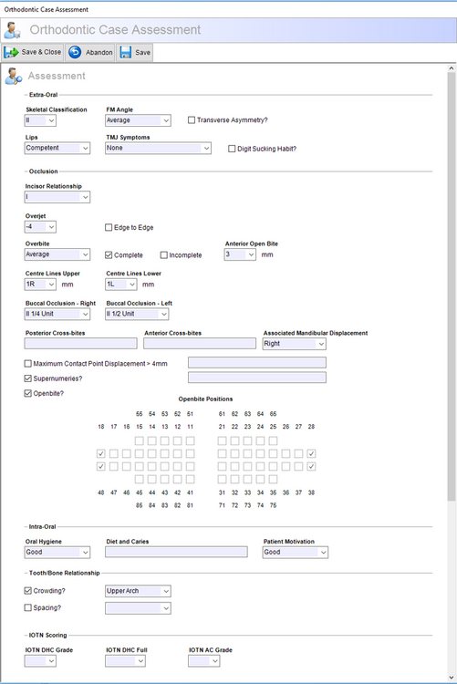457x684 pixels.
Task: Check openbite box for deciduous tooth 65
Action: coord(273,440)
